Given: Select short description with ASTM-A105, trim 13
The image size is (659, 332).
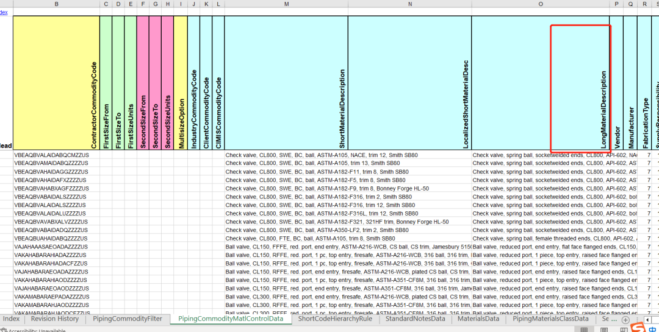Looking at the screenshot, I should tap(286, 163).
